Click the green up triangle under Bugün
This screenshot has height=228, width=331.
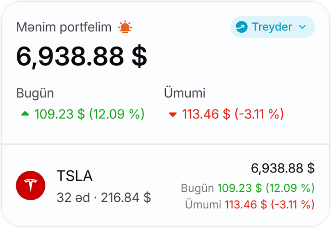click(x=25, y=114)
